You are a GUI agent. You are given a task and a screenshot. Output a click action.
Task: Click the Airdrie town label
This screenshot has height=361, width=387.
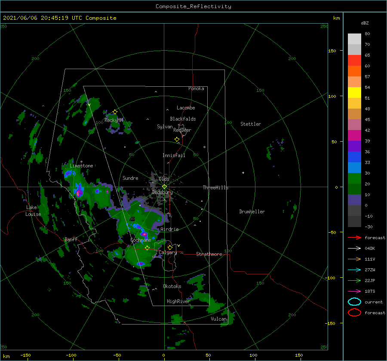[169, 229]
